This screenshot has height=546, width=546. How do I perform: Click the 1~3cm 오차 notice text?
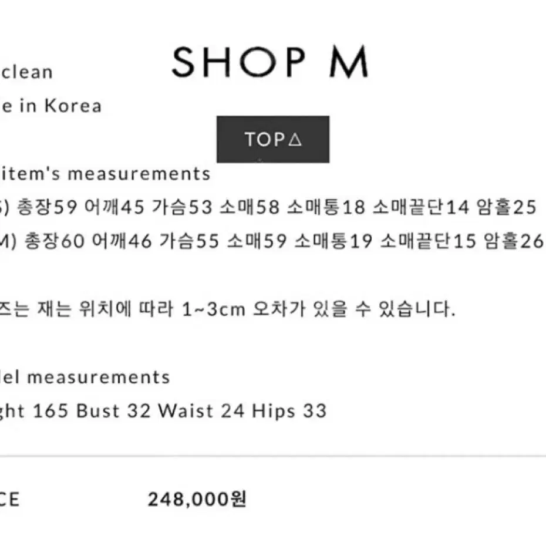228,308
